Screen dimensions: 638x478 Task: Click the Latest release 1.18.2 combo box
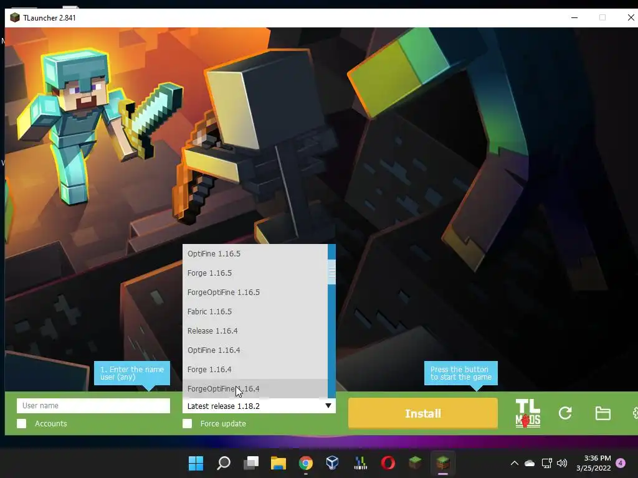point(259,406)
